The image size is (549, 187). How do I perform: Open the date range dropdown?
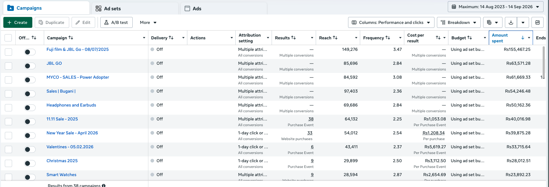[x=496, y=7]
